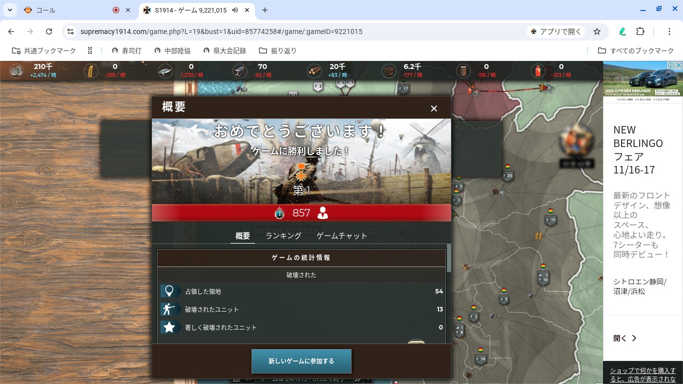Click the silver coins money resource icon
Image resolution: width=683 pixels, height=384 pixels.
coord(16,71)
